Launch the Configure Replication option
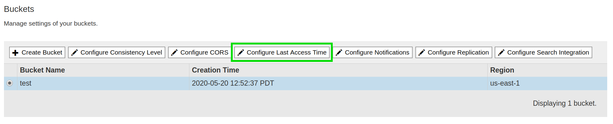 point(458,52)
